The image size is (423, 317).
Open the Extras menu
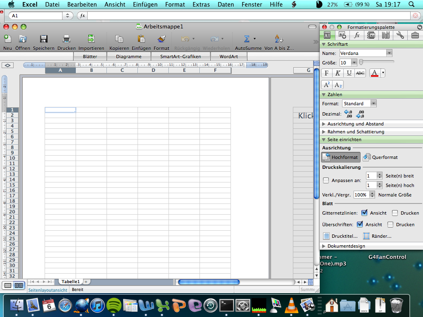coord(201,4)
